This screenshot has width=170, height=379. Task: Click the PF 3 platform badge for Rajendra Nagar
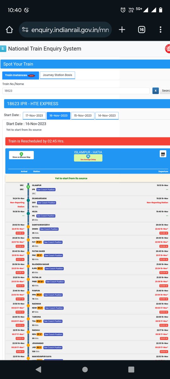coord(40,268)
